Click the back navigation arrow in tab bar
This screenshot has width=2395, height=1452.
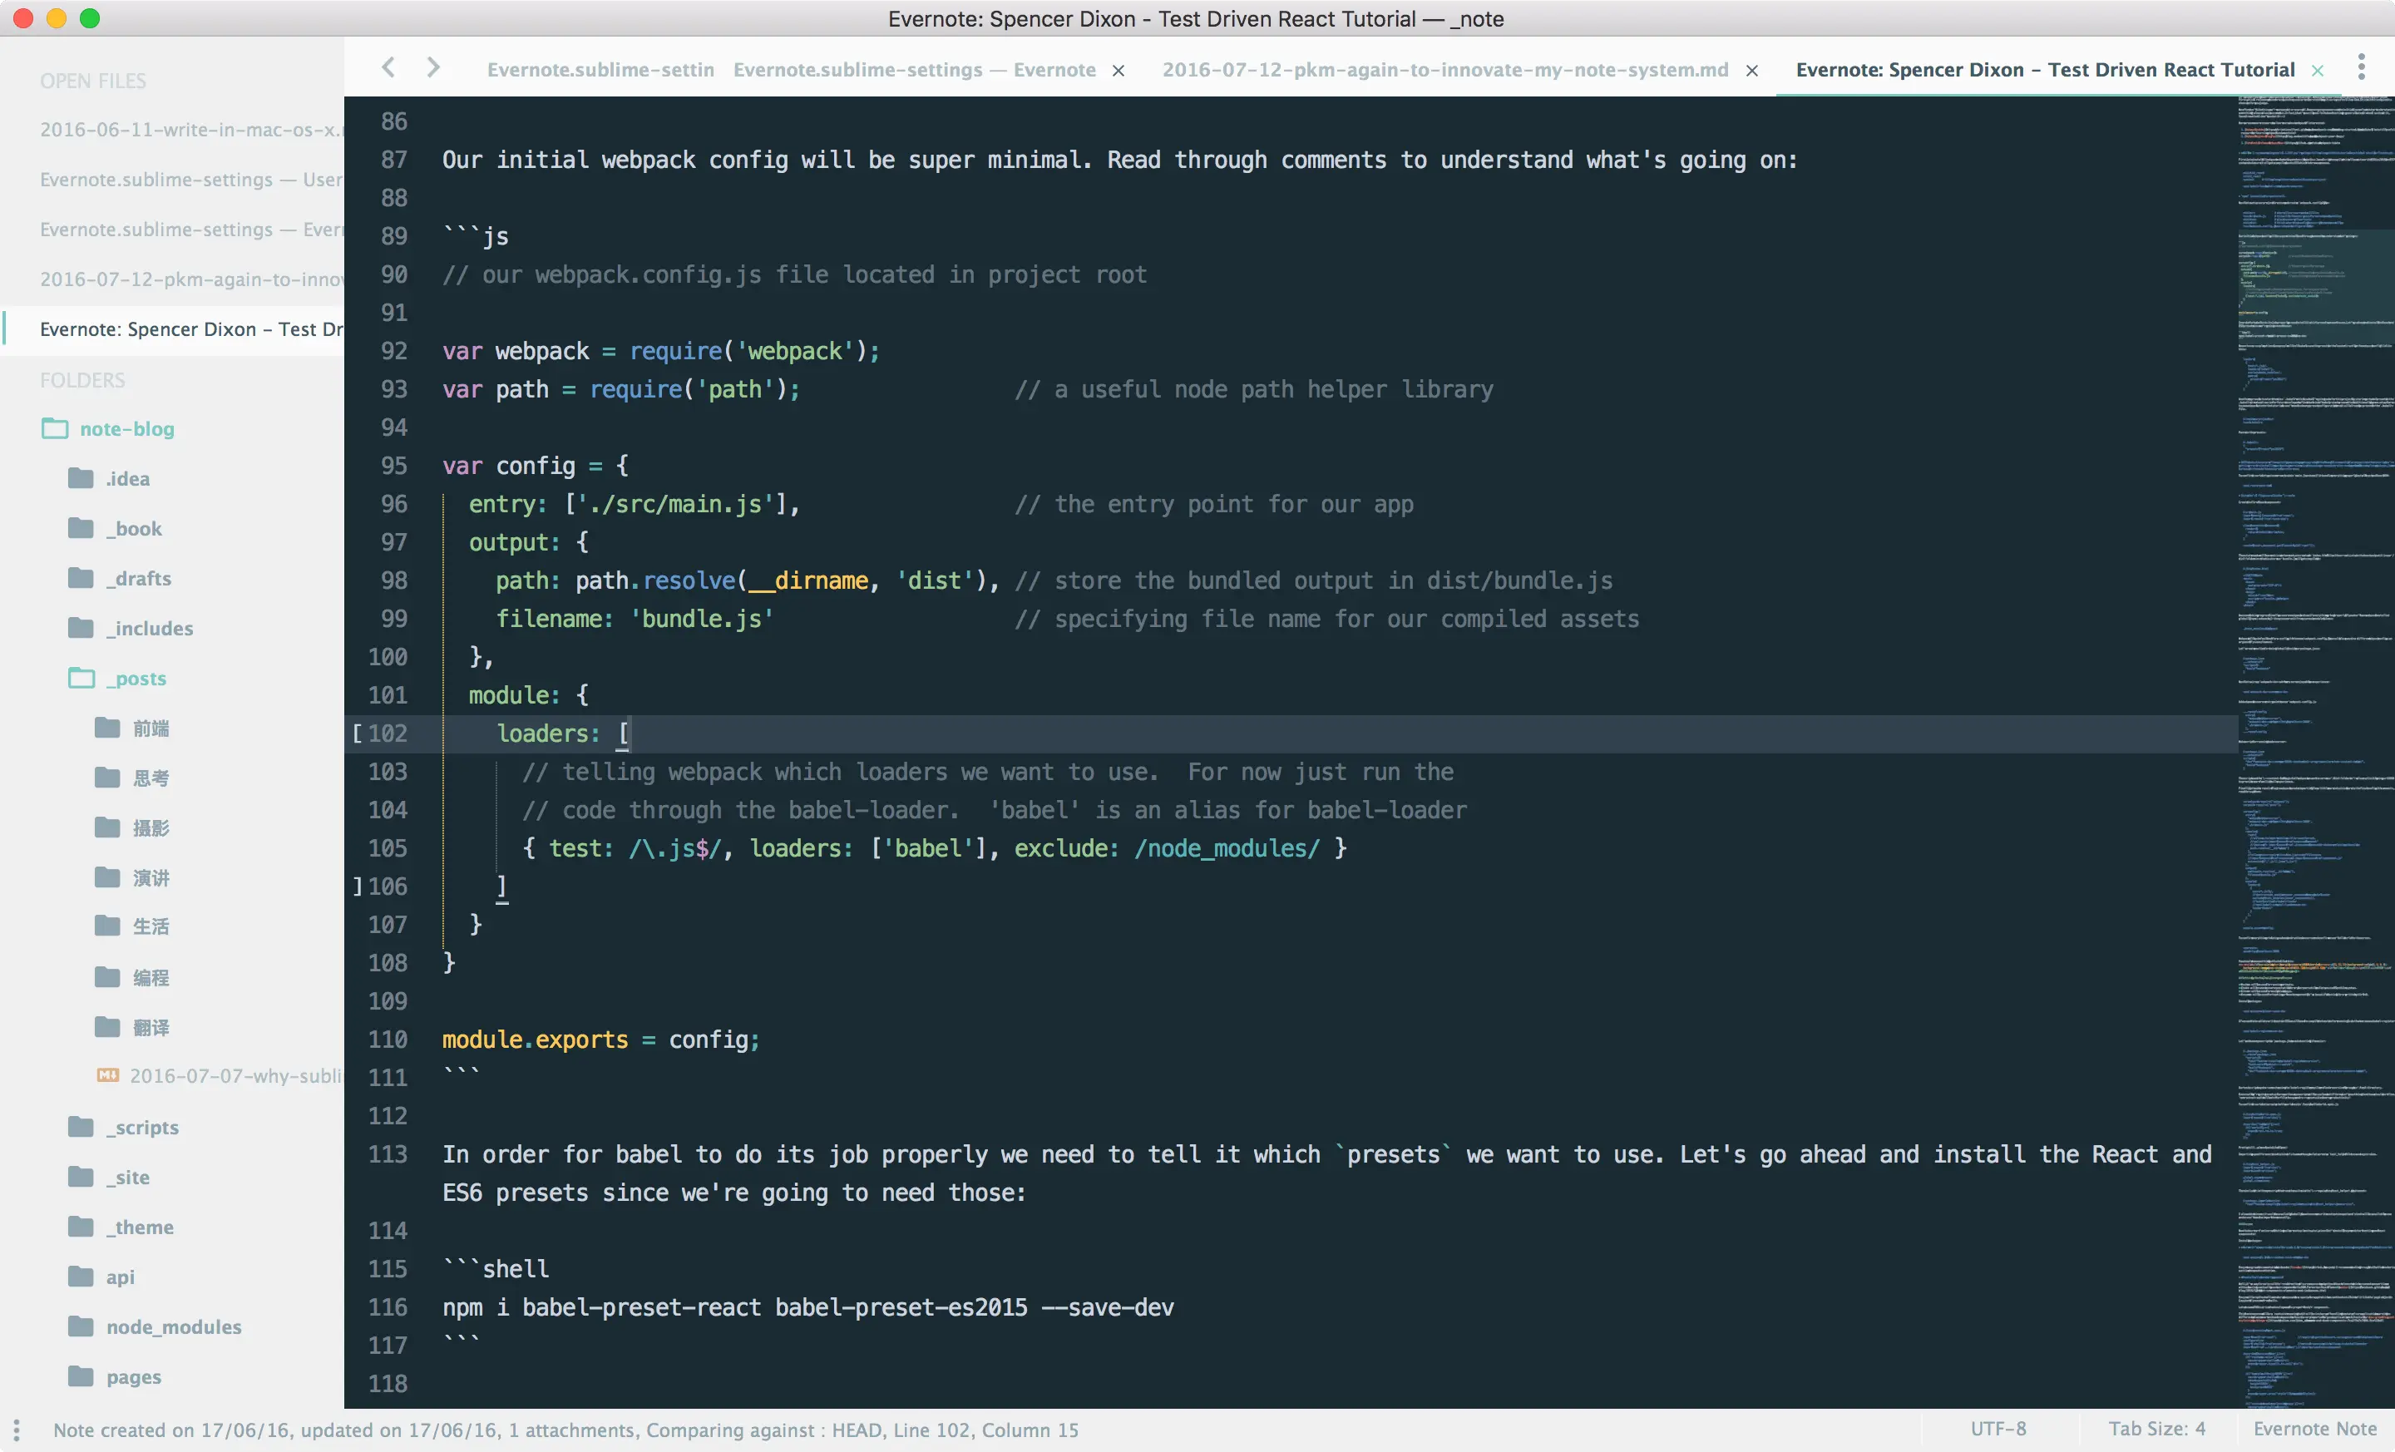point(389,67)
